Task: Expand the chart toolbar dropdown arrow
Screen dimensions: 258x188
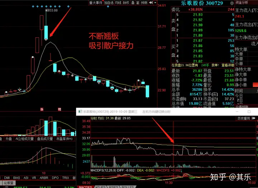Action: (155, 3)
